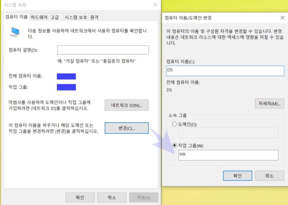The height and width of the screenshot is (205, 288).
Task: Select the 도메인(D) radio button
Action: [x=174, y=124]
